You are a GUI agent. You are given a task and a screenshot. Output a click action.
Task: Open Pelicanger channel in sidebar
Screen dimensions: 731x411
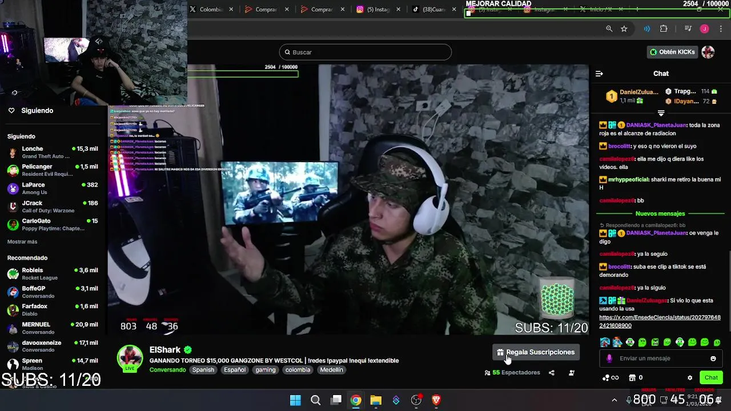(53, 170)
